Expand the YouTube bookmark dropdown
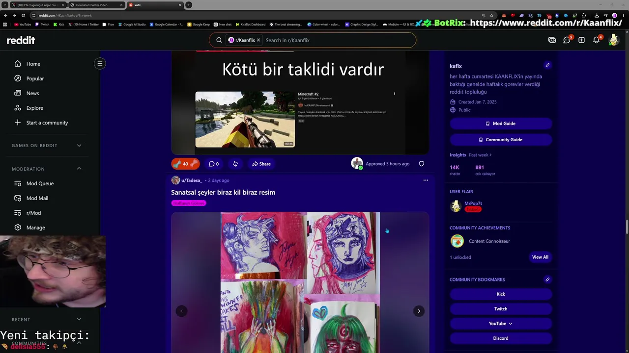This screenshot has height=353, width=629. point(501,324)
